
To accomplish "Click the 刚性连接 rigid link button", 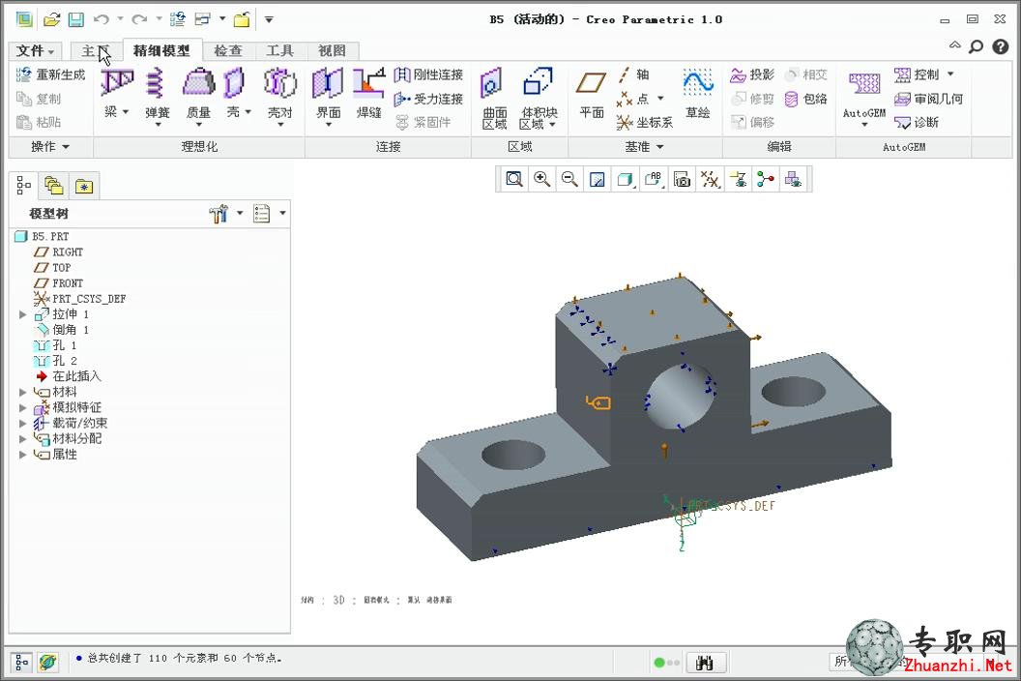I will (428, 74).
